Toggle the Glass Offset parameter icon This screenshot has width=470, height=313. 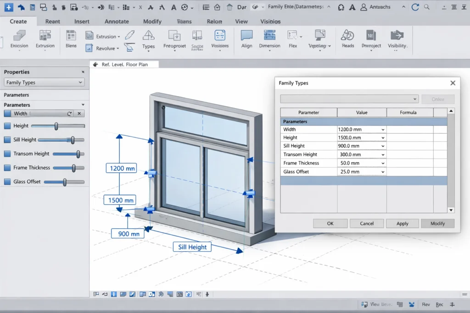(6, 181)
